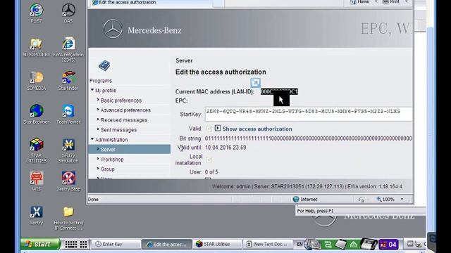Click the blue arrow icon above MAC address
This screenshot has height=253, width=451.
coord(255,83)
